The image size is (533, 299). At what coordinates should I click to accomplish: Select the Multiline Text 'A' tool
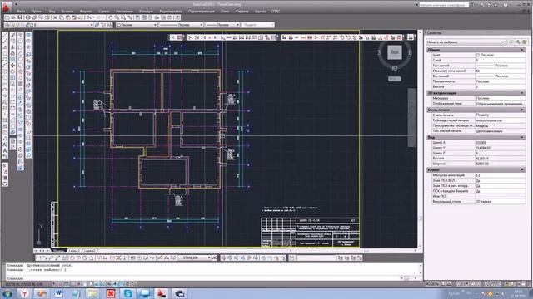(5, 150)
